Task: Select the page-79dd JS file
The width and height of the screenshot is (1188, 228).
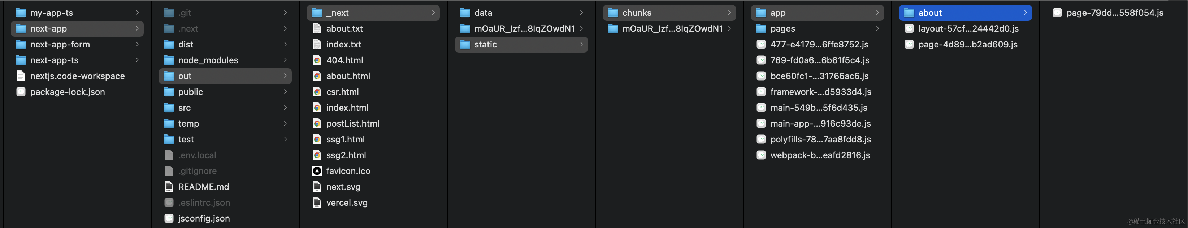Action: tap(1114, 13)
